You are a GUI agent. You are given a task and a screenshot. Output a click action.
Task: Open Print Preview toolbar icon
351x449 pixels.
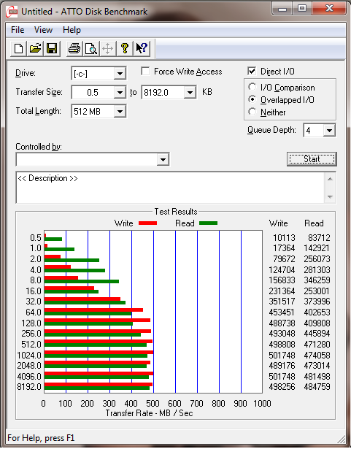[91, 48]
